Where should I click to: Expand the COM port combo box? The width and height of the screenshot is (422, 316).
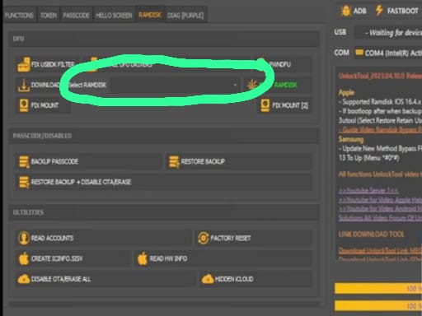(x=387, y=53)
